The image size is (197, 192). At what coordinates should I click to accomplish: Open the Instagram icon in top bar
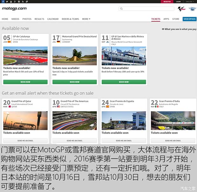[x=19, y=2]
